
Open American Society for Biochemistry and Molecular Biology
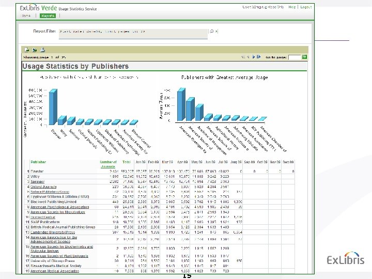coord(61,249)
